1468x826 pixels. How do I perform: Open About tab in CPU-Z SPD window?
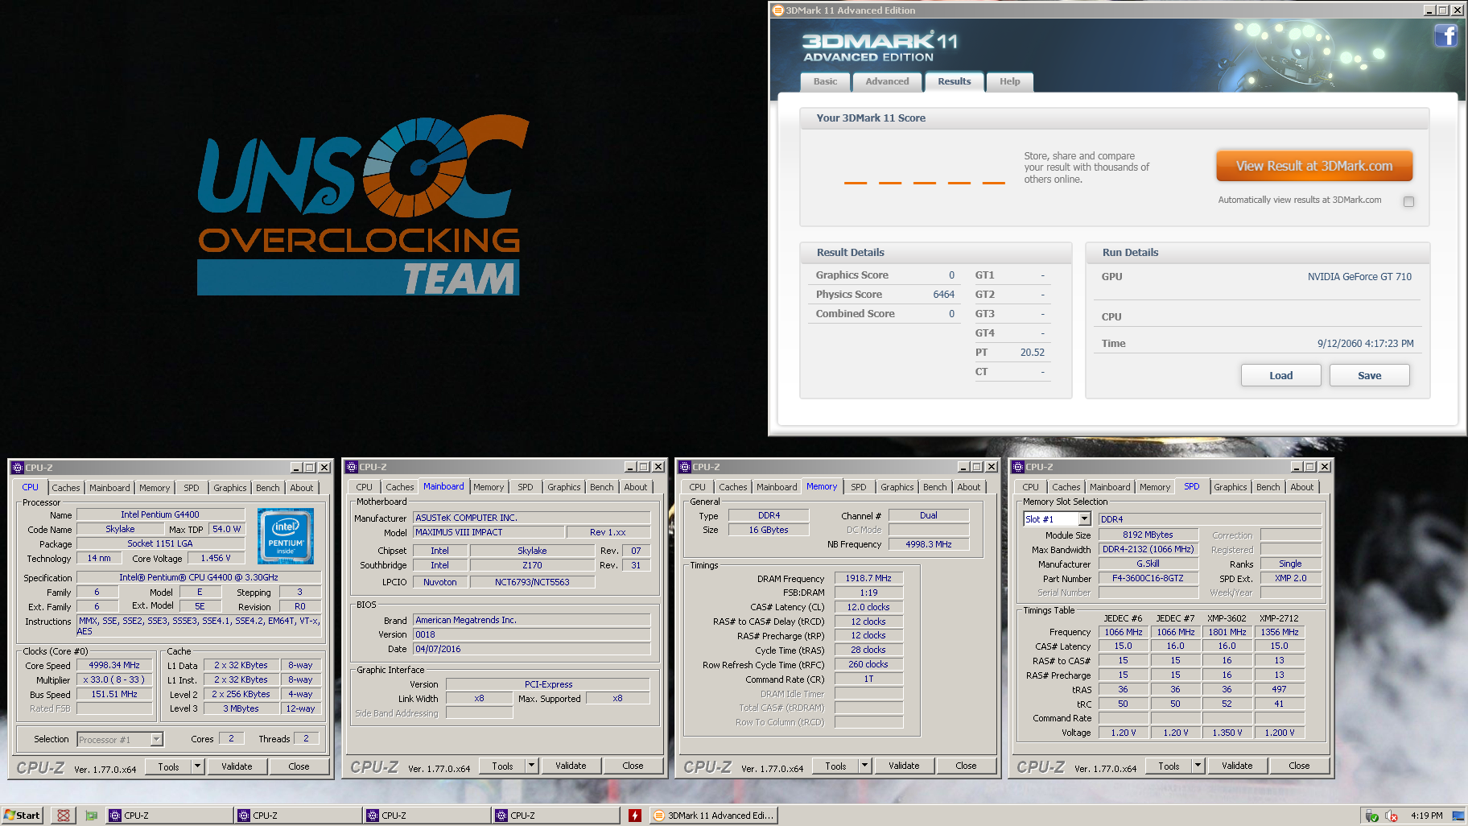tap(1301, 487)
